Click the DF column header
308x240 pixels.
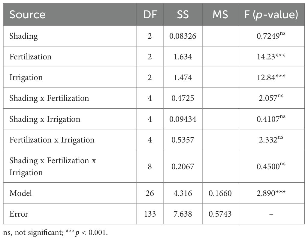point(150,15)
